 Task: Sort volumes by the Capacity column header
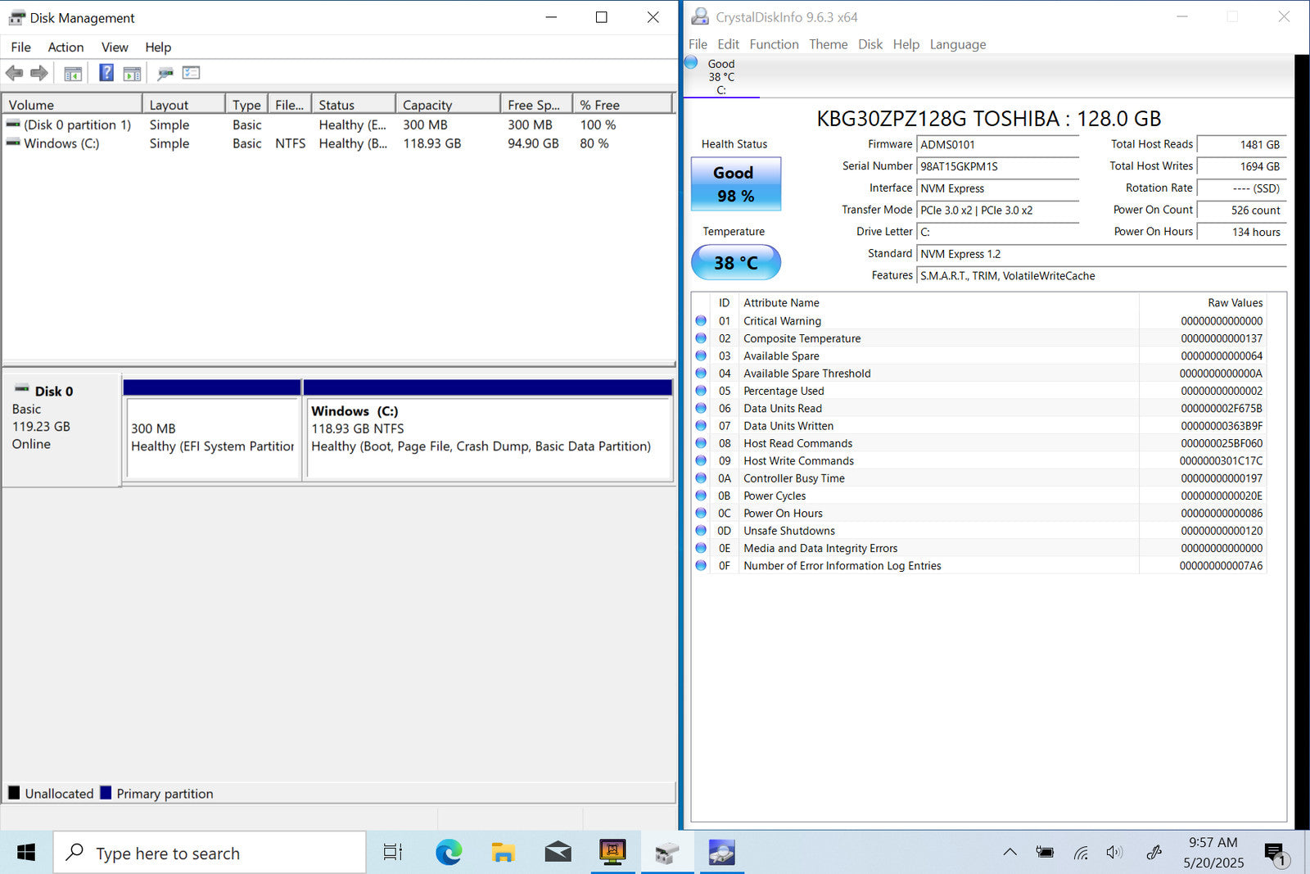(x=446, y=105)
